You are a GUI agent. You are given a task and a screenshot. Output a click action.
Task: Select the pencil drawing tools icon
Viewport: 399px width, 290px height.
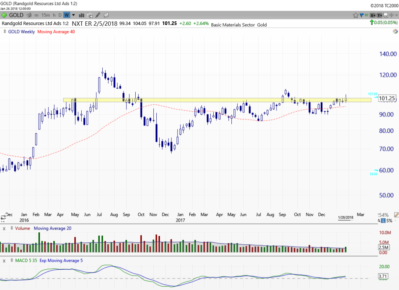98,15
